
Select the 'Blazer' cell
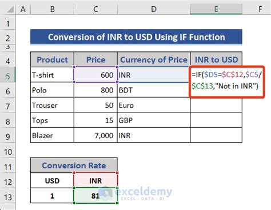(52, 135)
